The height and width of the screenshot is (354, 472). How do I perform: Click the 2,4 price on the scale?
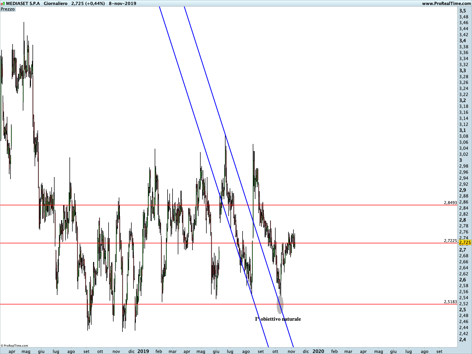tap(463, 340)
